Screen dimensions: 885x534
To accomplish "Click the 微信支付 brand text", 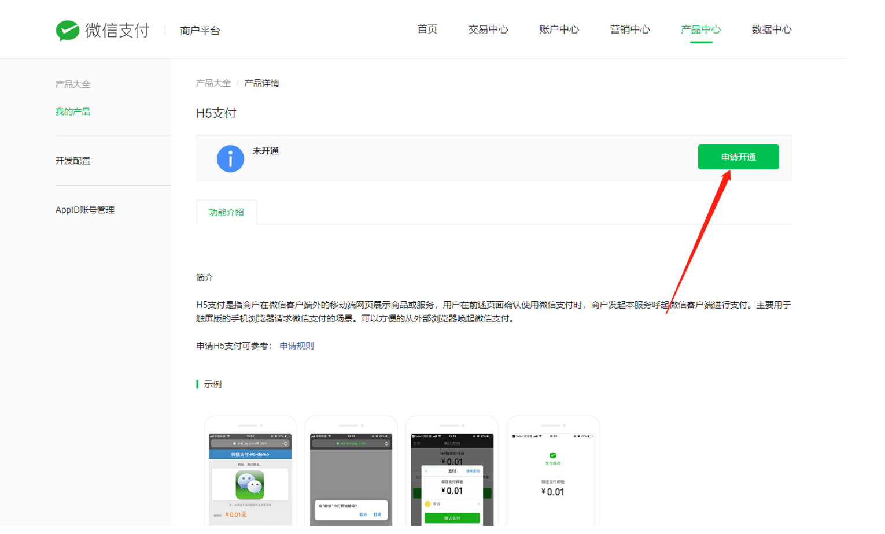I will pos(117,30).
